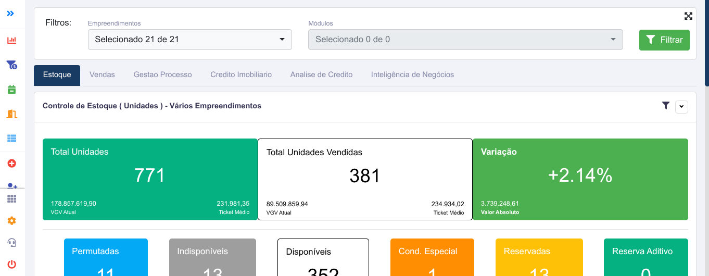Screen dimensions: 709x276
Task: Open the red bar chart dashboard icon
Action: 11,40
